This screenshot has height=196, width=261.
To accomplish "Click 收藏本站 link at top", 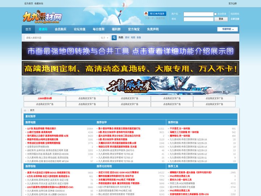I will tap(39, 3).
